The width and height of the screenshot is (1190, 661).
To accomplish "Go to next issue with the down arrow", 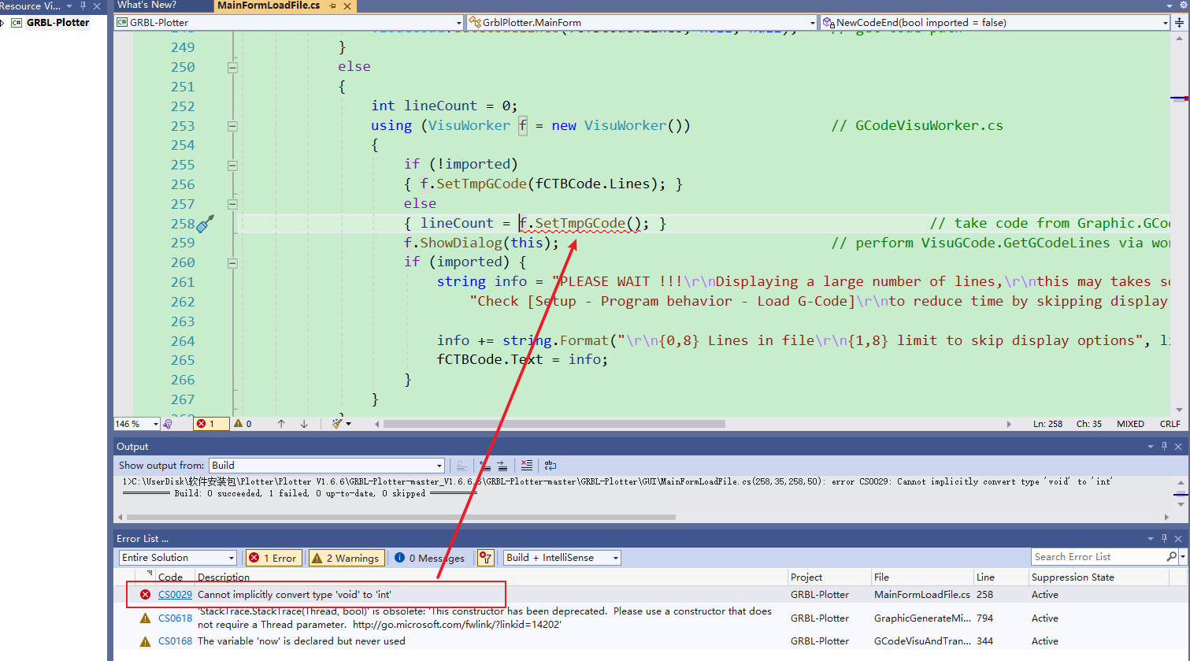I will coord(304,424).
